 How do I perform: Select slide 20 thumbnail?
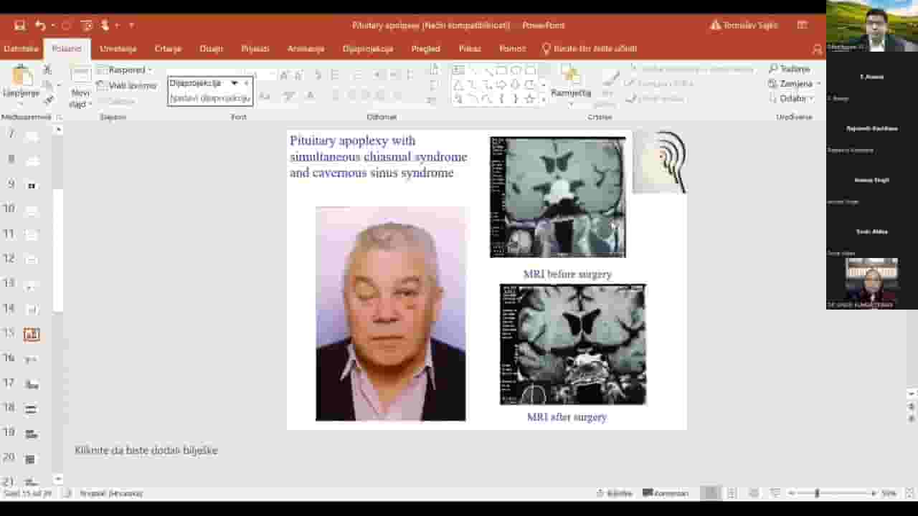tap(32, 459)
